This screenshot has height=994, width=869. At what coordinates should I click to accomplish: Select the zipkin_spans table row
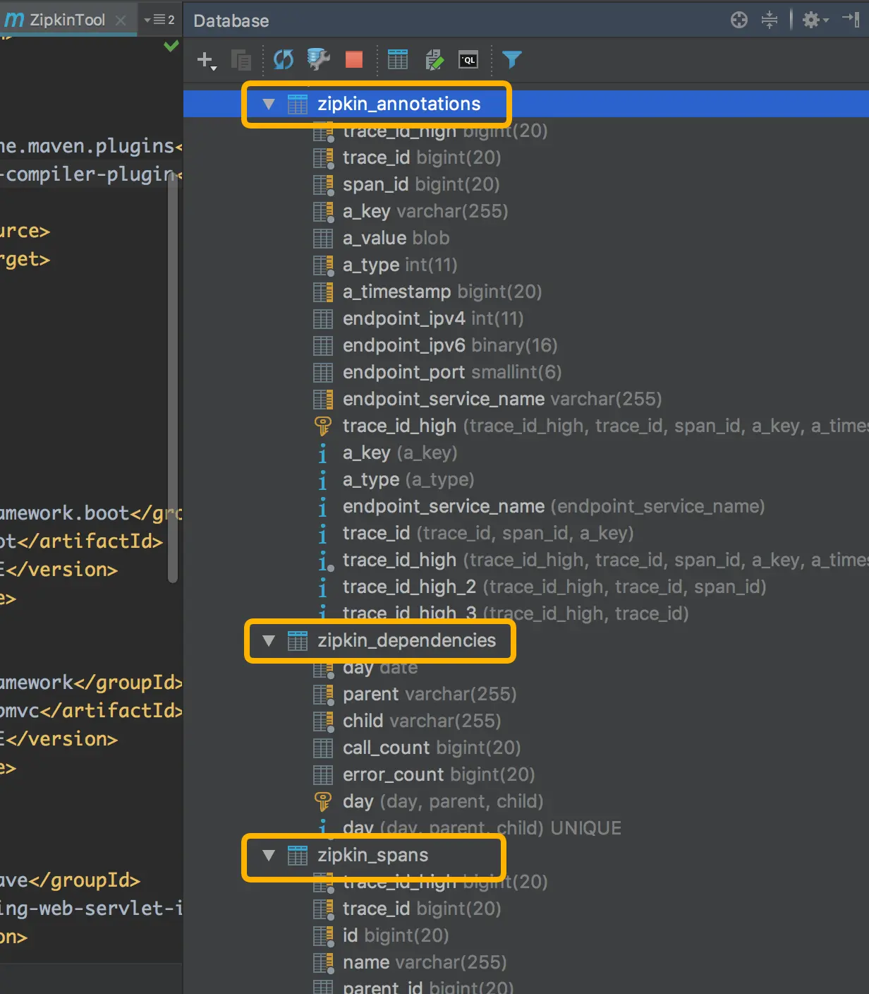[x=526, y=855]
